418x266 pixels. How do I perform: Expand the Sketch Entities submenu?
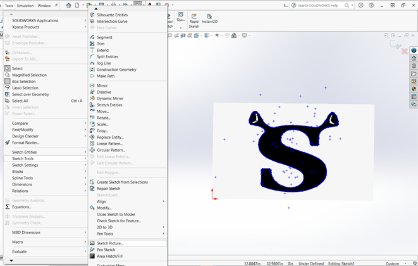(x=46, y=152)
